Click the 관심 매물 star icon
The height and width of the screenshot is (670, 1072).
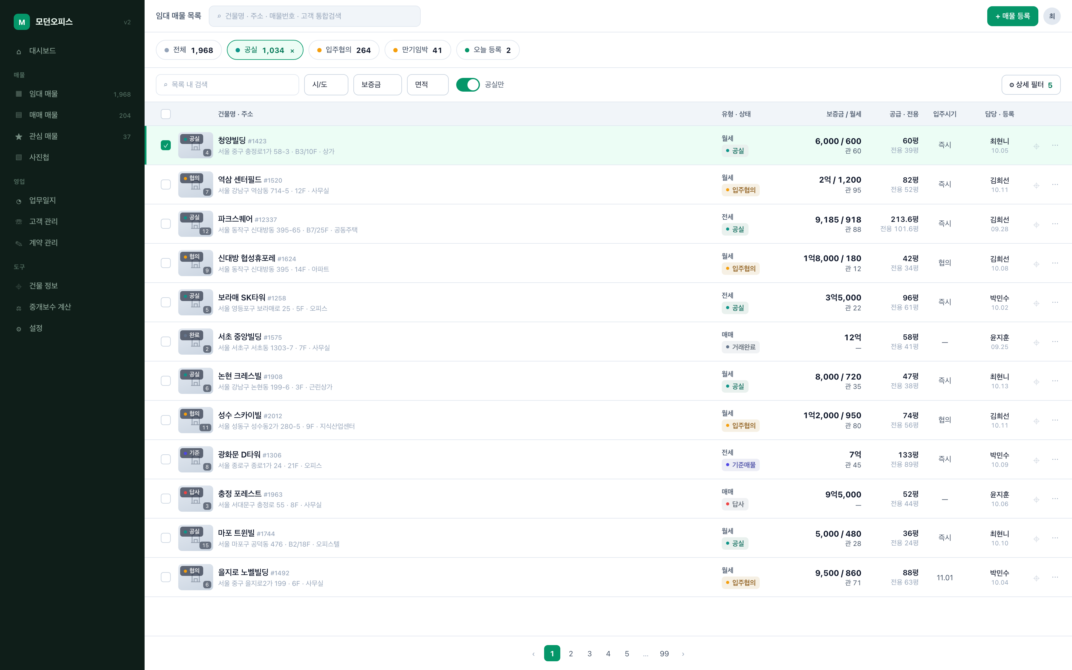coord(19,136)
